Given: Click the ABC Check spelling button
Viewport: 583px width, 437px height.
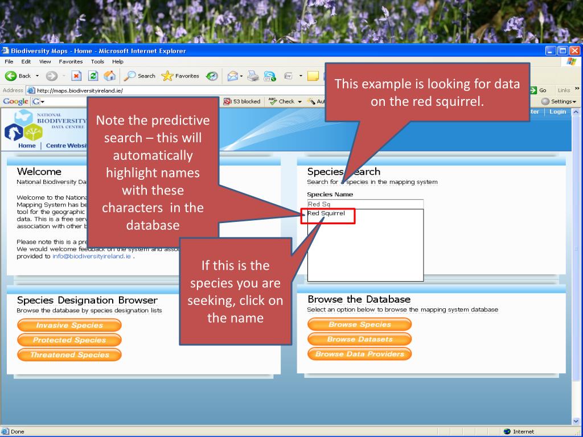Looking at the screenshot, I should 281,101.
